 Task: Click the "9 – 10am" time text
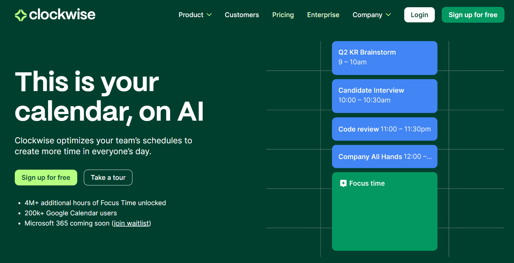[352, 62]
